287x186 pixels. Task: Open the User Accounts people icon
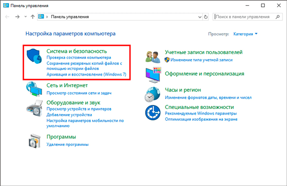(153, 57)
